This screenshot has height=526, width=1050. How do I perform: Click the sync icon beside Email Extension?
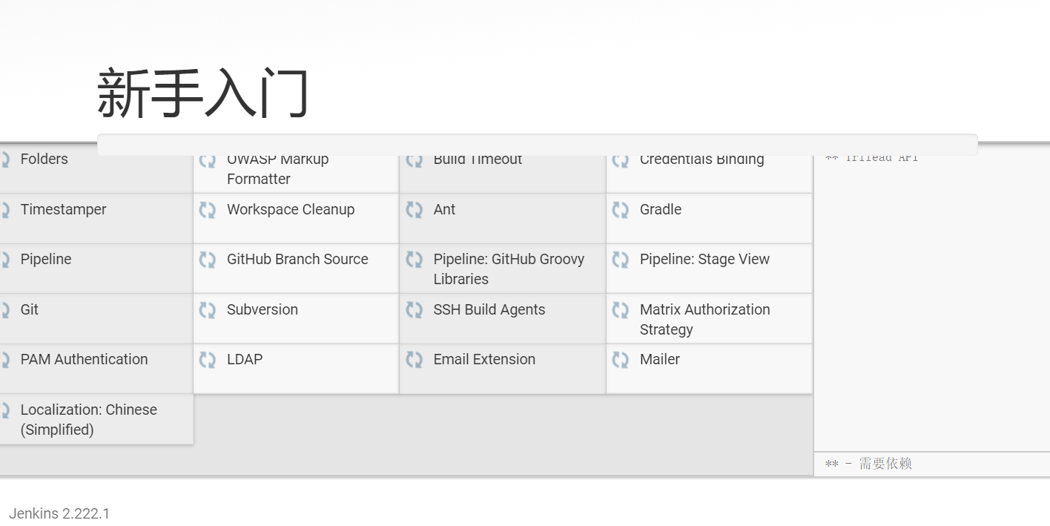414,360
